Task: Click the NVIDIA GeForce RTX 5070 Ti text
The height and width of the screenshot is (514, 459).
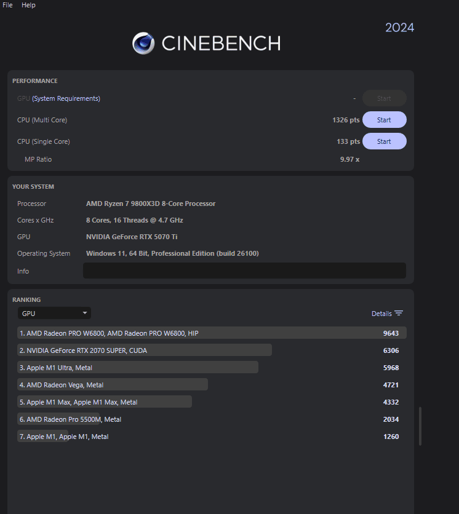Action: click(132, 237)
